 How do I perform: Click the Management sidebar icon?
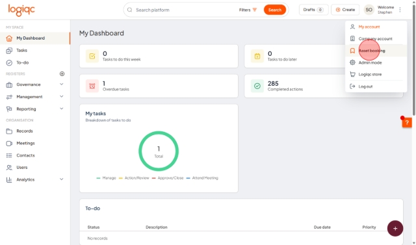(9, 97)
